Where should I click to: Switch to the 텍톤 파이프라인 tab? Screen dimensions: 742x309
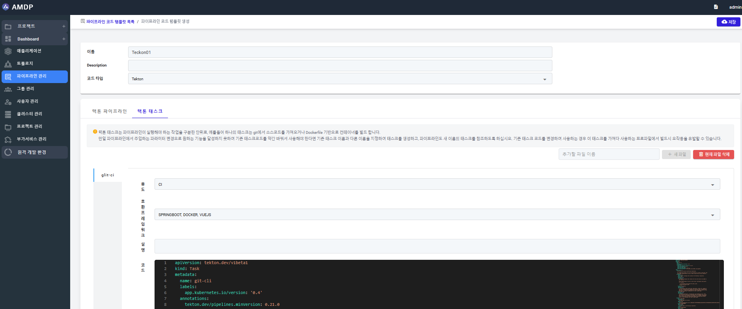[x=110, y=111]
